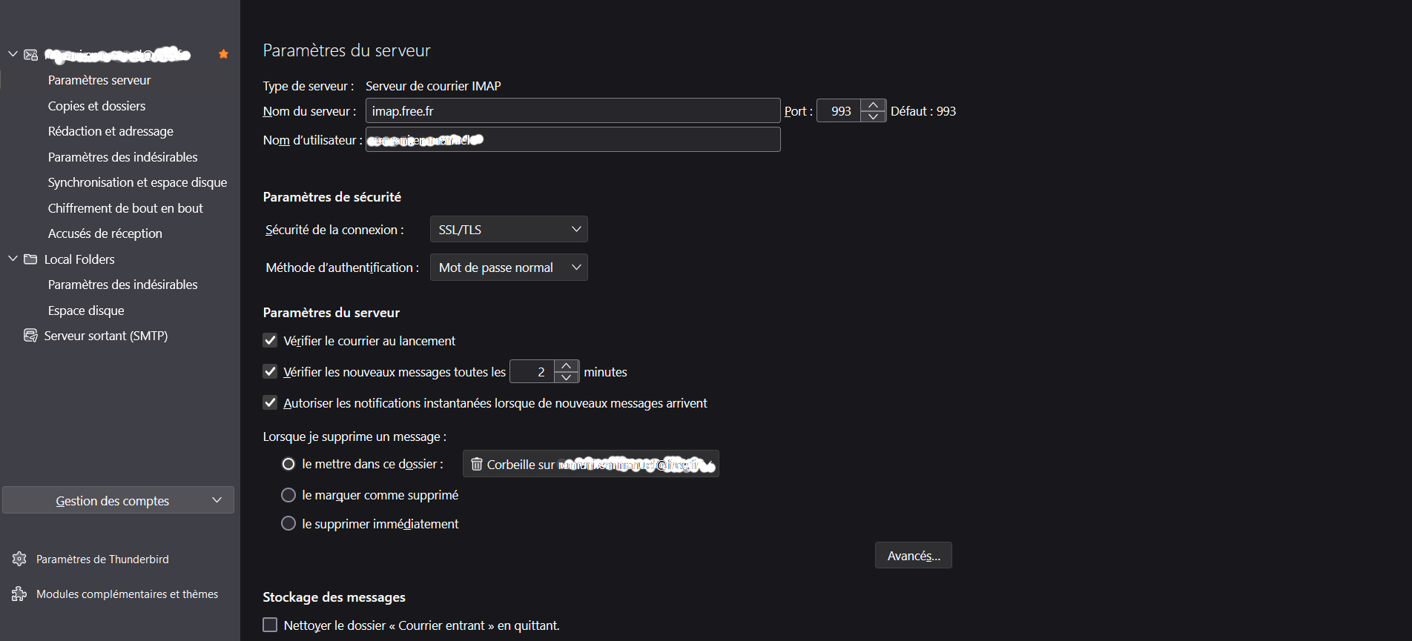Click the Local Folders folder icon
This screenshot has height=641, width=1412.
click(30, 259)
